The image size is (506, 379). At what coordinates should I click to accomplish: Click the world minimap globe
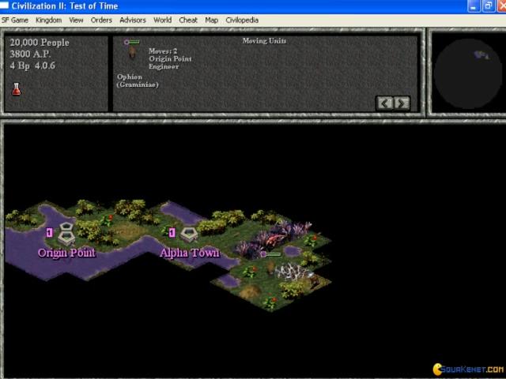click(467, 73)
